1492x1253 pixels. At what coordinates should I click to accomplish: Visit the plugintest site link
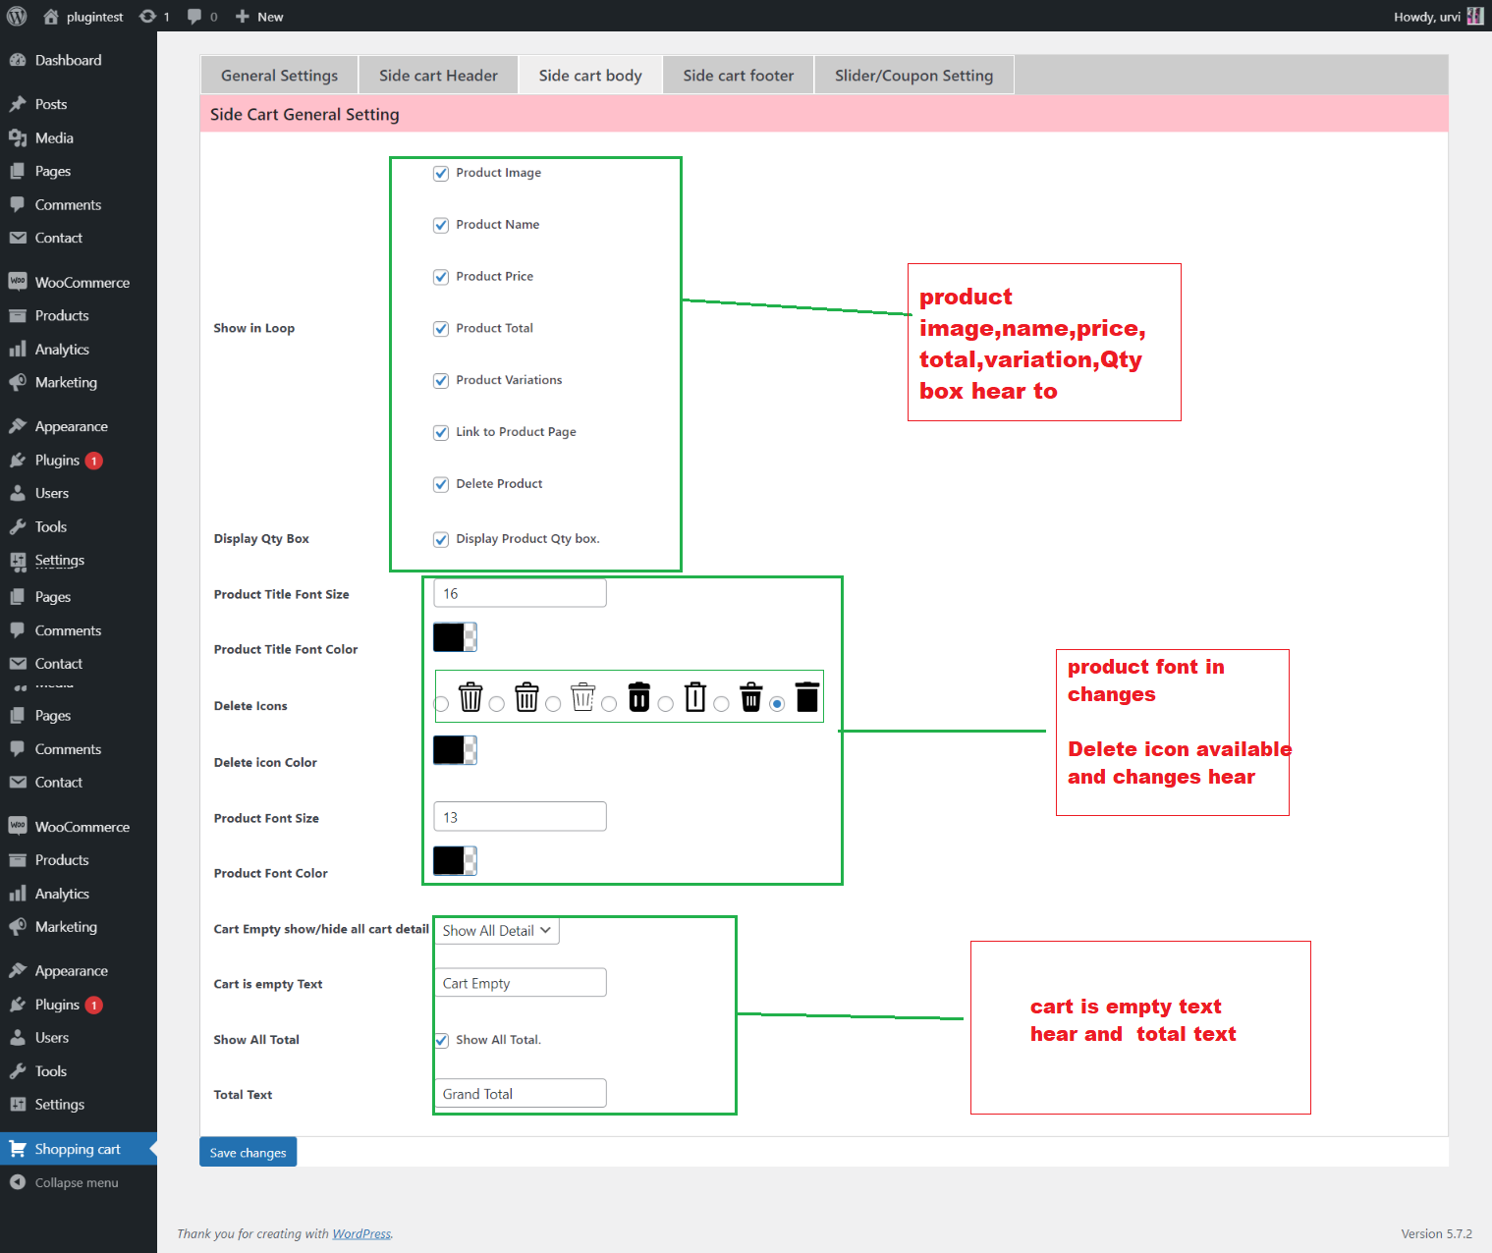point(94,17)
